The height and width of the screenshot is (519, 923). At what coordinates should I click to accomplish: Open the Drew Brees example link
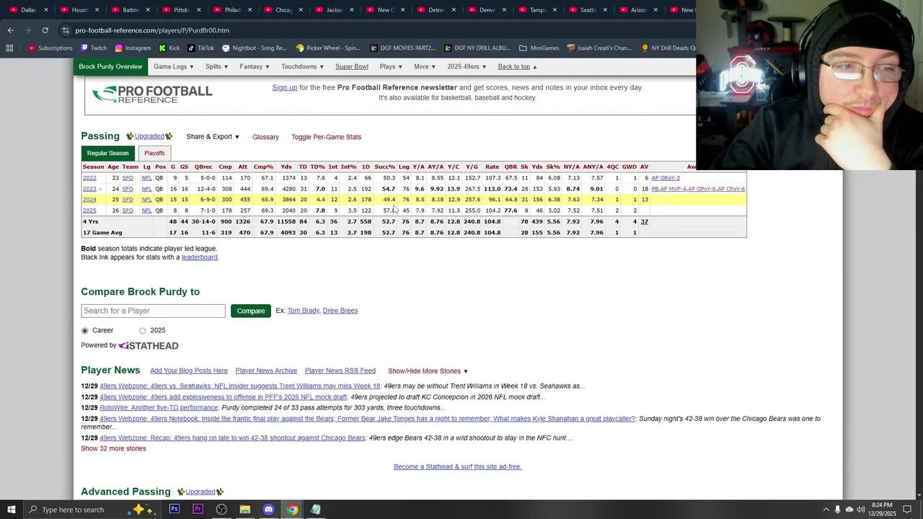(340, 311)
